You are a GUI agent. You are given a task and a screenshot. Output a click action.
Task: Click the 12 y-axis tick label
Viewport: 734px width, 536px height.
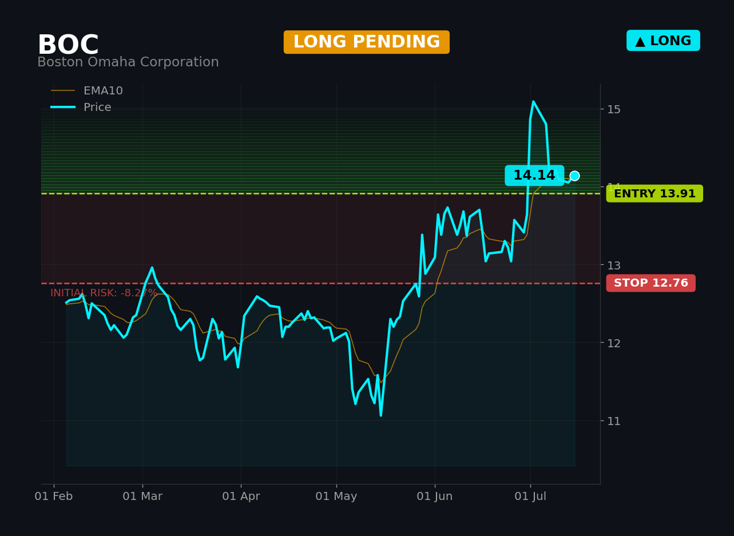pyautogui.click(x=614, y=343)
